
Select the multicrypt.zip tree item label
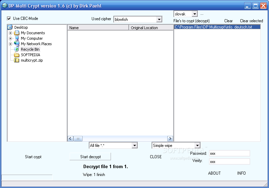pos(32,60)
